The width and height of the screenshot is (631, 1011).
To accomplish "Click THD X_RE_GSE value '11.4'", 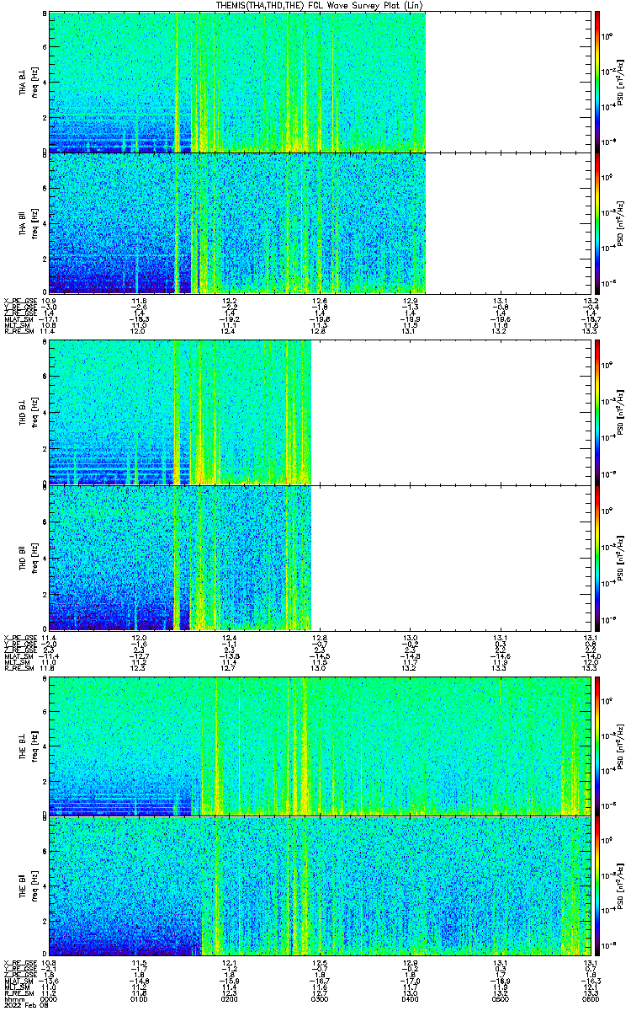I will 48,637.
